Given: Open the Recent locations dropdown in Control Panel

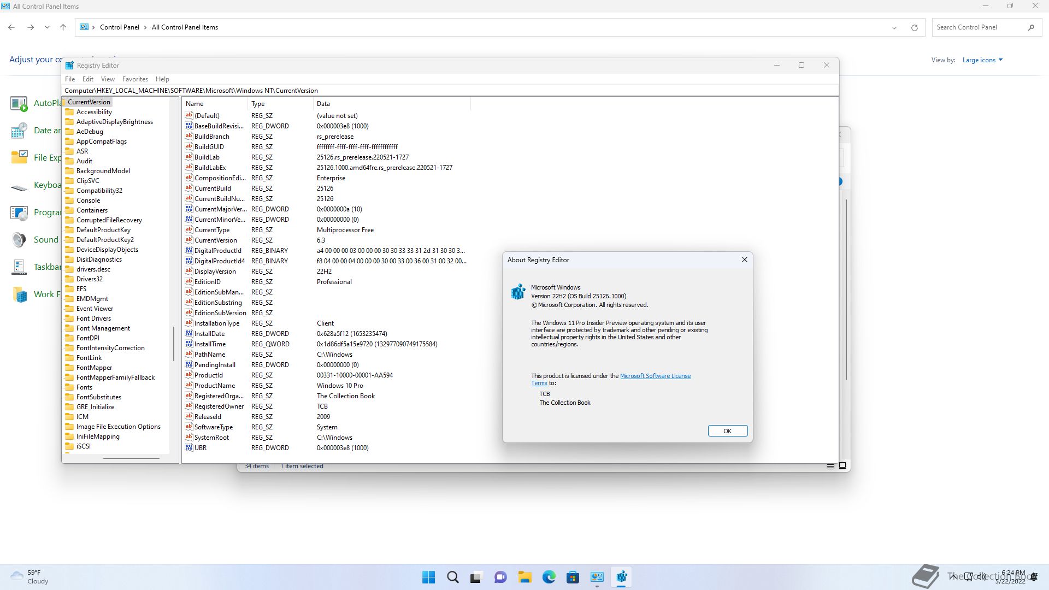Looking at the screenshot, I should tap(47, 27).
